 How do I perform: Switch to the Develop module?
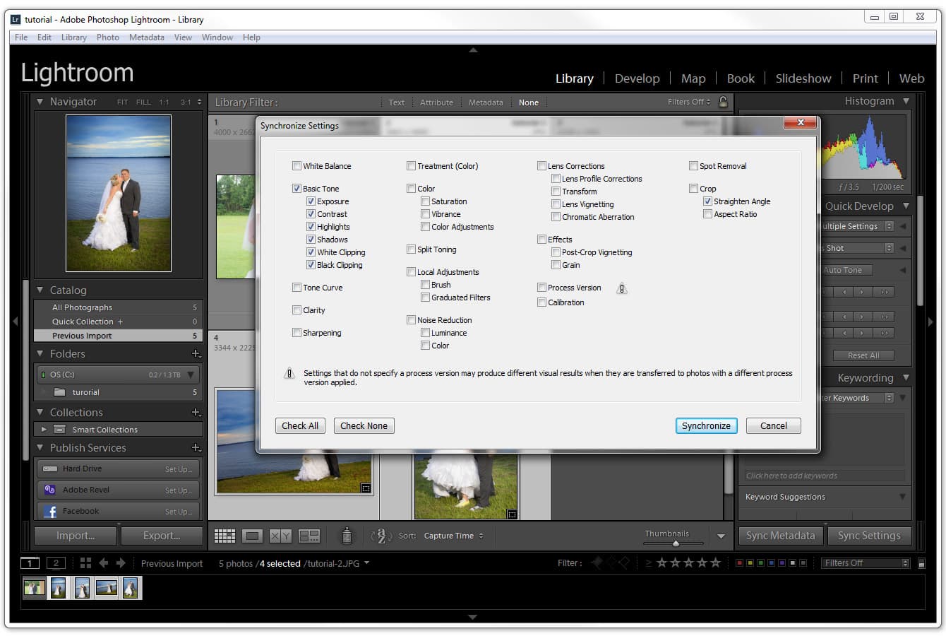637,78
